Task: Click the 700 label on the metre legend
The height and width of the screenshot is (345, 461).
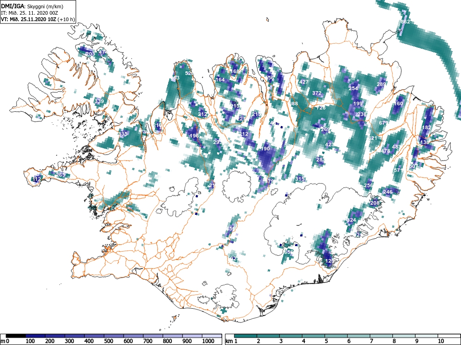Action: (148, 341)
